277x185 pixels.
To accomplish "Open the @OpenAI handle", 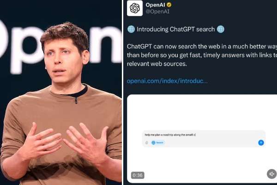I will tap(157, 12).
